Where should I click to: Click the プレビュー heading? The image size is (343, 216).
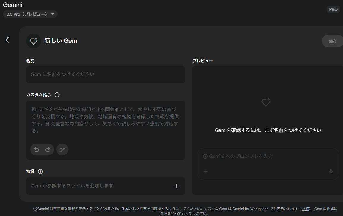pos(203,61)
